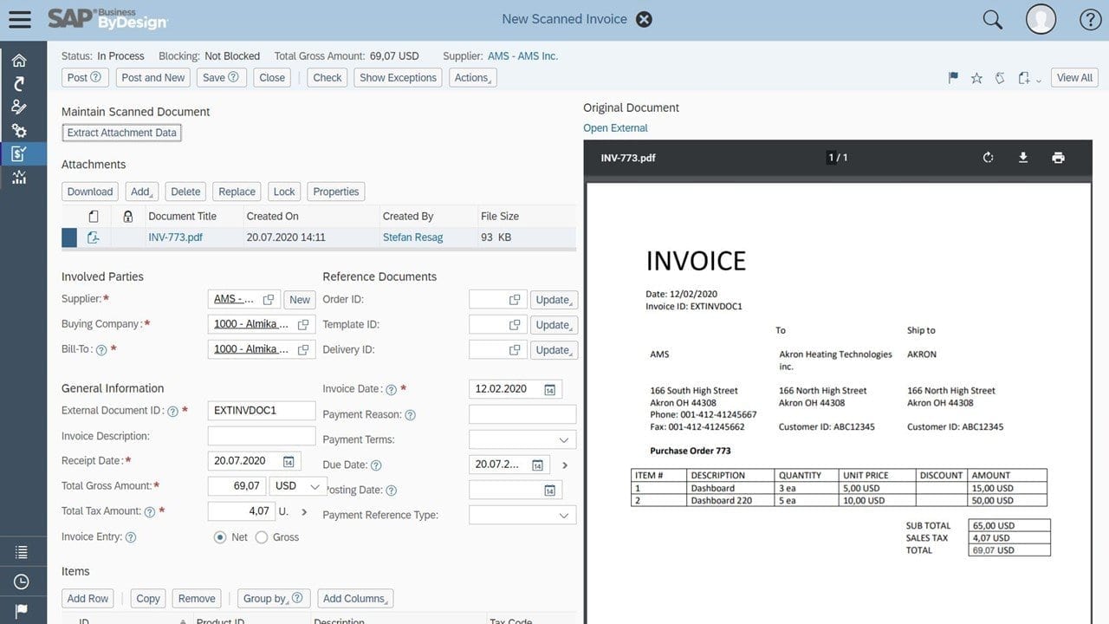Select Gross invoice entry option
This screenshot has height=624, width=1109.
pos(262,537)
